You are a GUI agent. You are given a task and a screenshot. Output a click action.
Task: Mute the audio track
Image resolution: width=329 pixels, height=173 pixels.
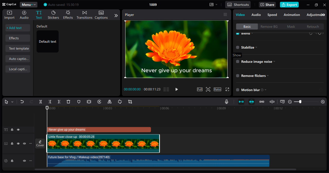[24, 161]
